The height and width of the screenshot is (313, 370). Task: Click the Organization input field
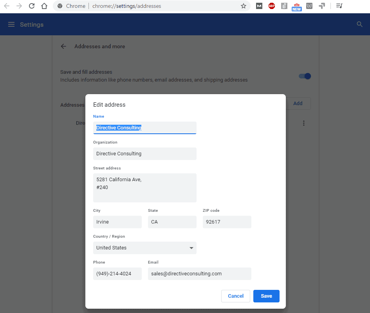coord(144,154)
